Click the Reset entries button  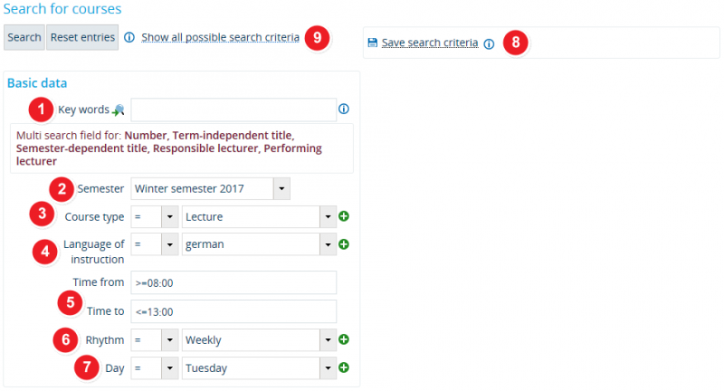(82, 37)
